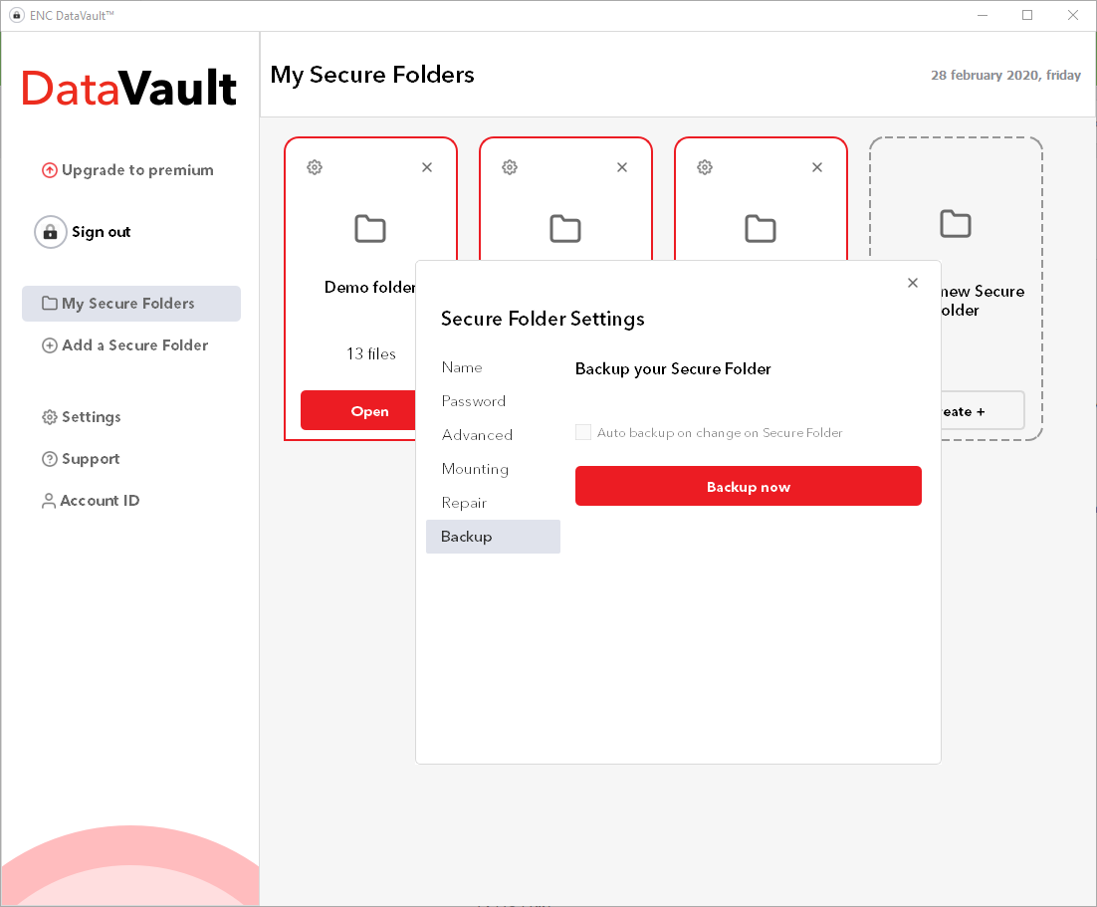Click the ENC DataVault title bar lock icon
The width and height of the screenshot is (1097, 907).
pyautogui.click(x=17, y=15)
